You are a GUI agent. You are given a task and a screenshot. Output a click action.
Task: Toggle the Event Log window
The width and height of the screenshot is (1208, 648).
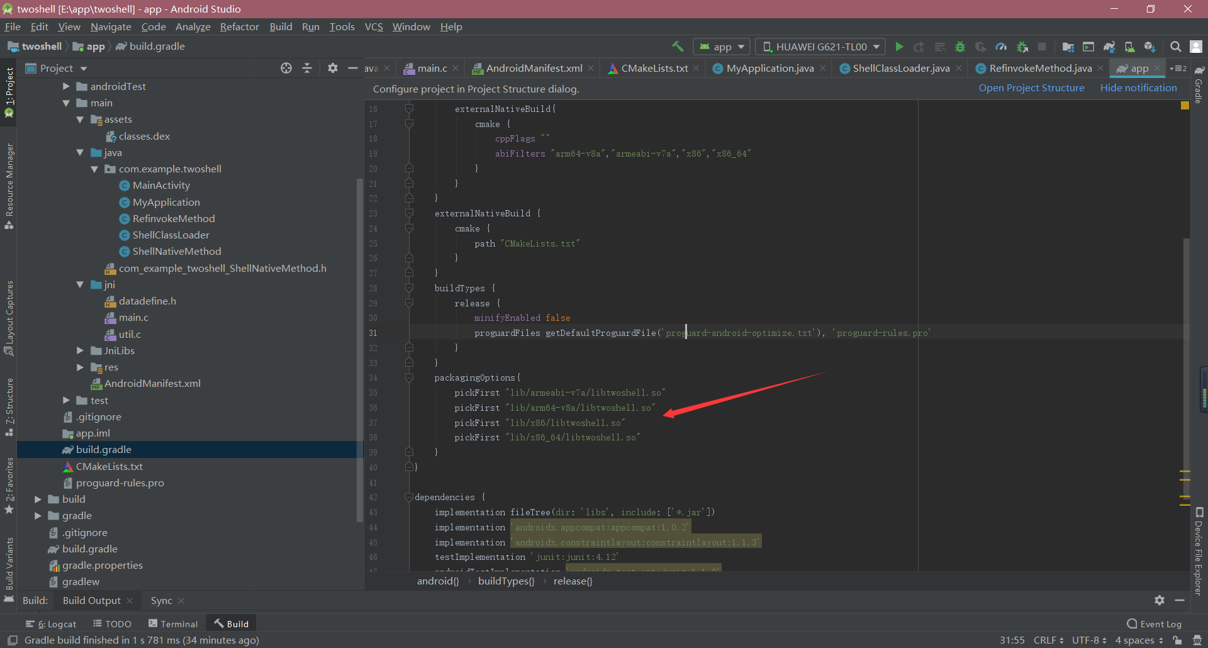1154,624
